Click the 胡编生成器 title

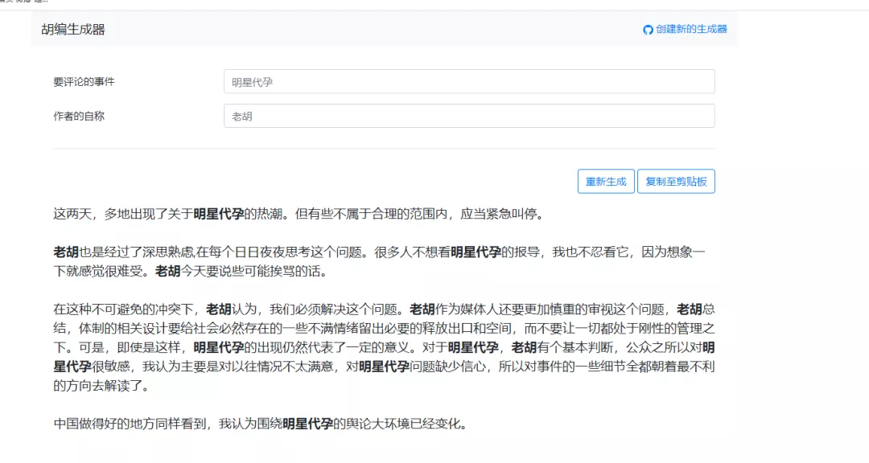pyautogui.click(x=73, y=30)
